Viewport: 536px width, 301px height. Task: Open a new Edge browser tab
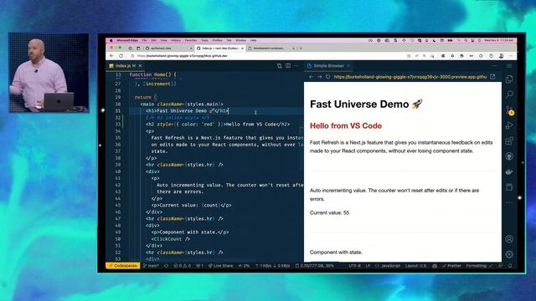pyautogui.click(x=301, y=48)
